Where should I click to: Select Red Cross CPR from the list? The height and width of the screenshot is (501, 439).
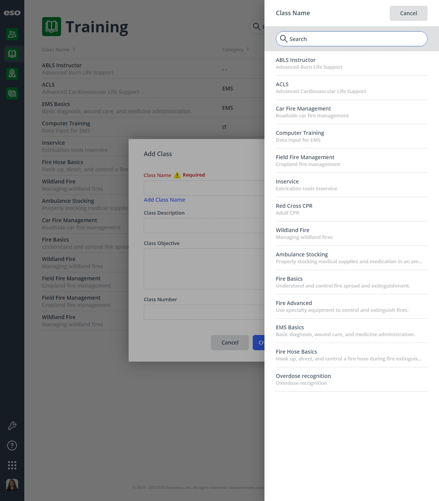(x=352, y=209)
